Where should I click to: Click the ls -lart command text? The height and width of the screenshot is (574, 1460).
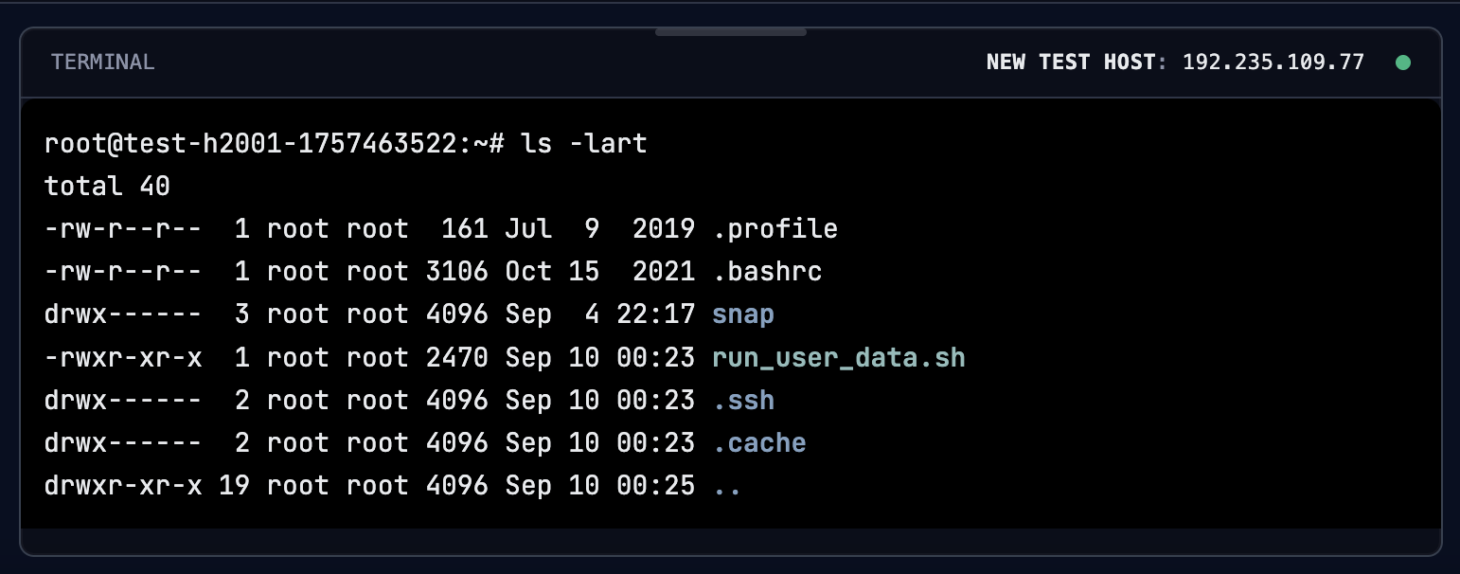click(584, 144)
